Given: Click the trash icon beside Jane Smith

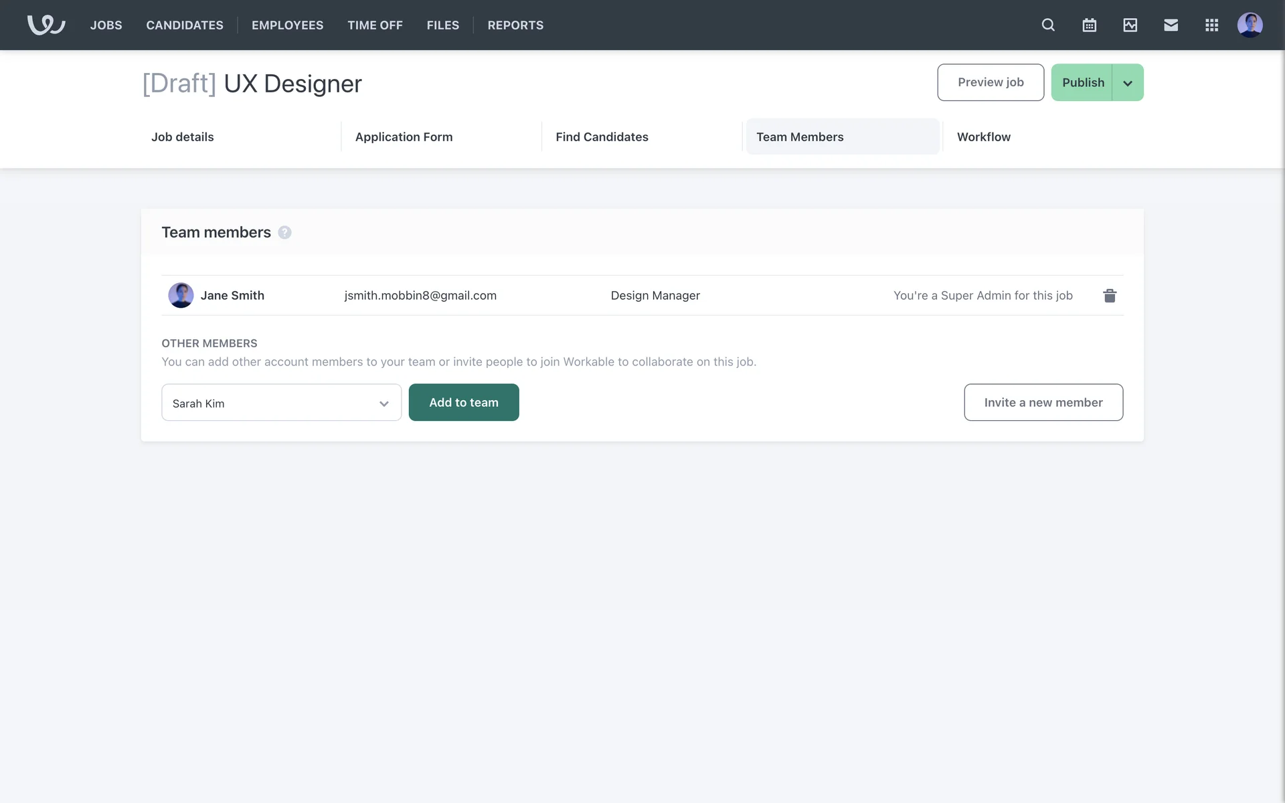Looking at the screenshot, I should tap(1110, 295).
